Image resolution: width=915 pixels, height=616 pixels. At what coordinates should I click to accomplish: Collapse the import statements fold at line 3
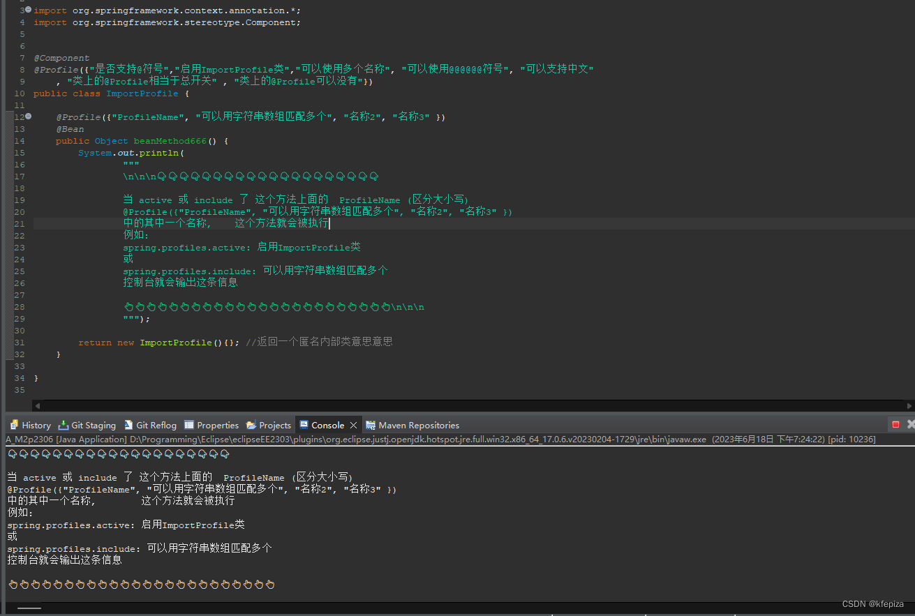point(29,10)
